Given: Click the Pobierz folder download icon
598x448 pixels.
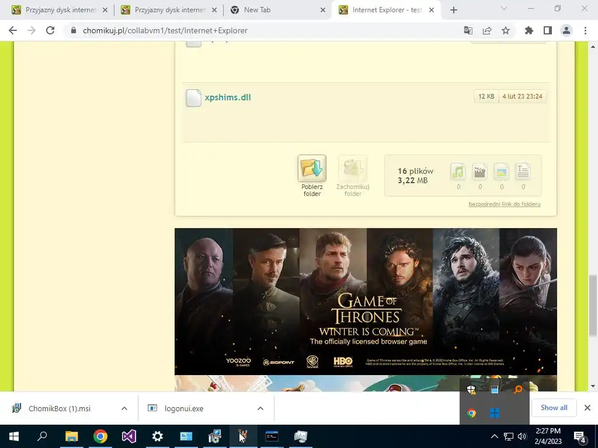Looking at the screenshot, I should [x=312, y=168].
